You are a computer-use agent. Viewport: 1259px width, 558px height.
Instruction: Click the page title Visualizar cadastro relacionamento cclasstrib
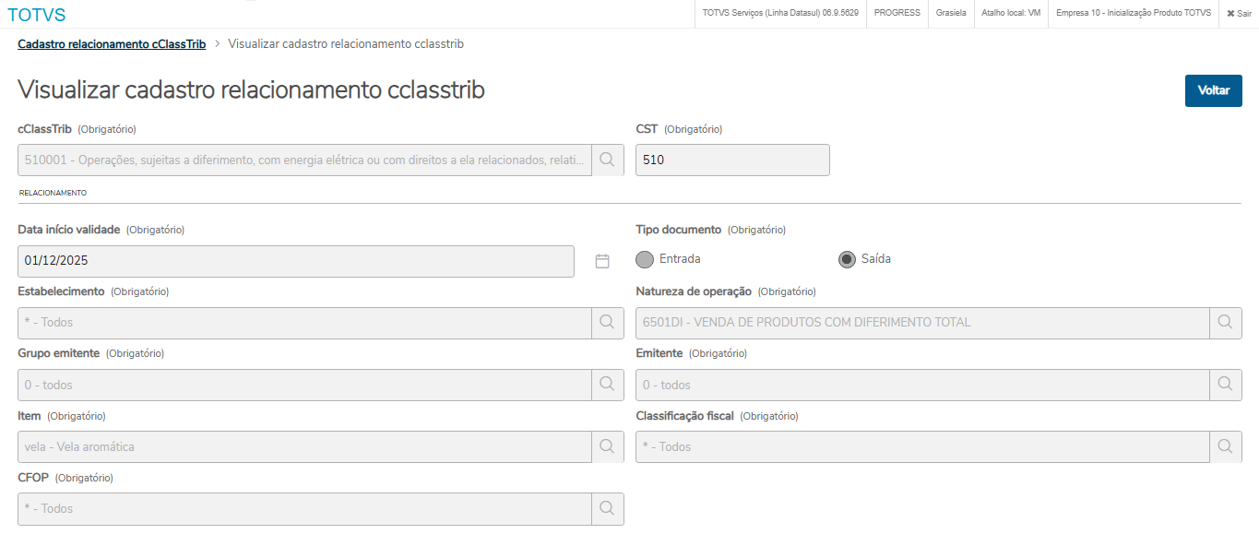pos(251,89)
